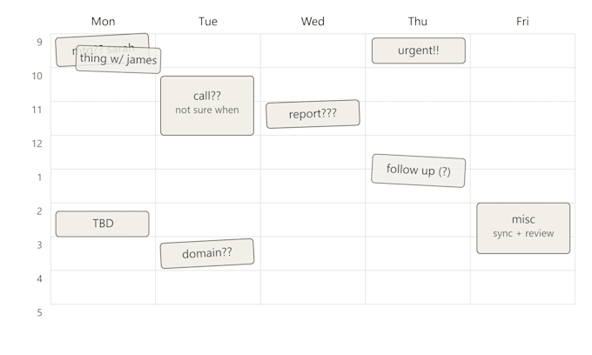The width and height of the screenshot is (592, 355).
Task: Open the 'report???' event on Wednesday
Action: click(313, 114)
